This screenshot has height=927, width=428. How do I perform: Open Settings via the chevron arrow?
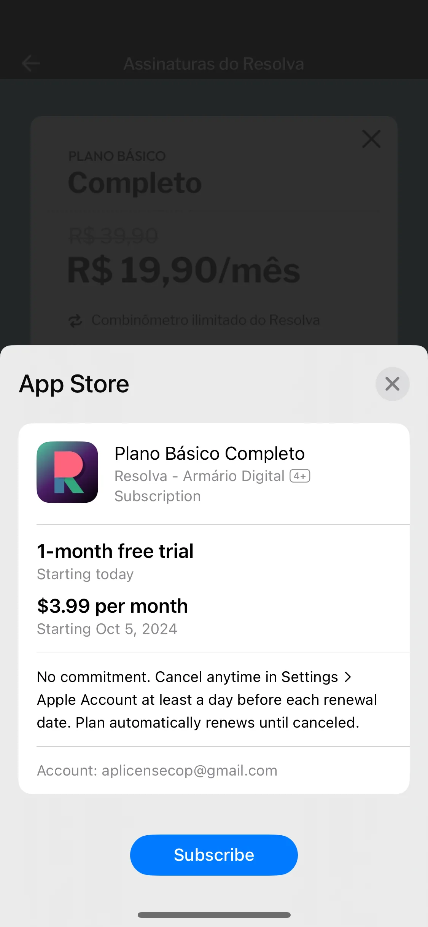348,677
